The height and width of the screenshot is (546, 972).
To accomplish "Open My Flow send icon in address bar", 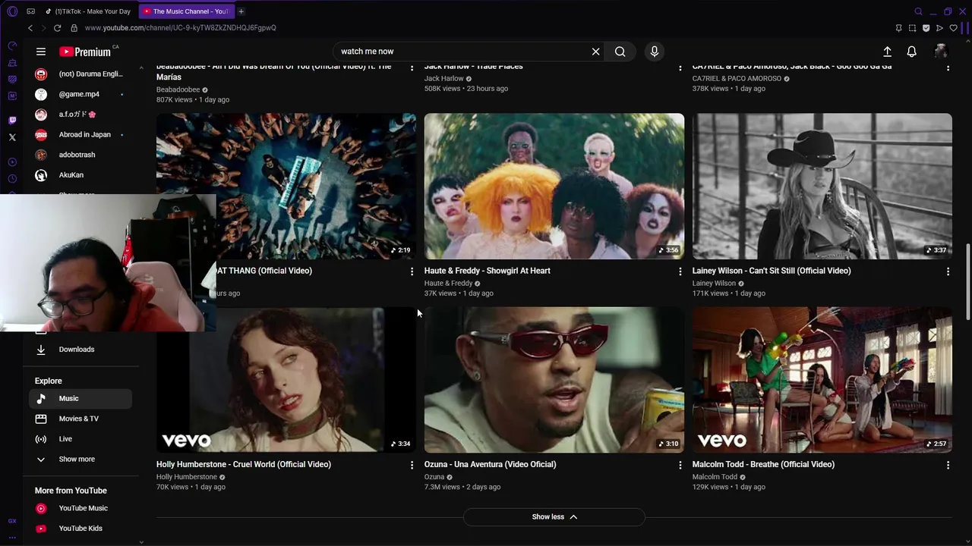I will (939, 28).
